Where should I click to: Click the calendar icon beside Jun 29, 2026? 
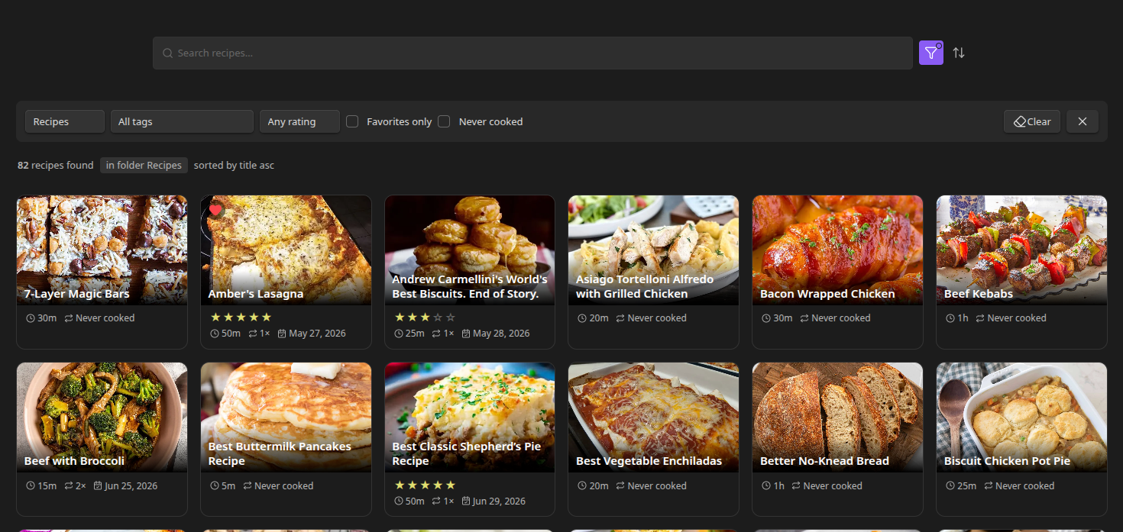pyautogui.click(x=466, y=501)
